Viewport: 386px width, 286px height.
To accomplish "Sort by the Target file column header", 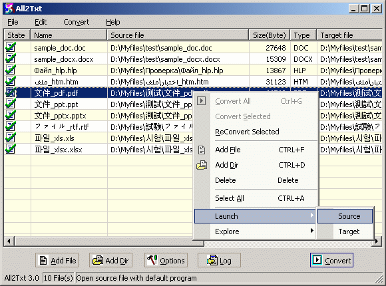I will pos(349,35).
